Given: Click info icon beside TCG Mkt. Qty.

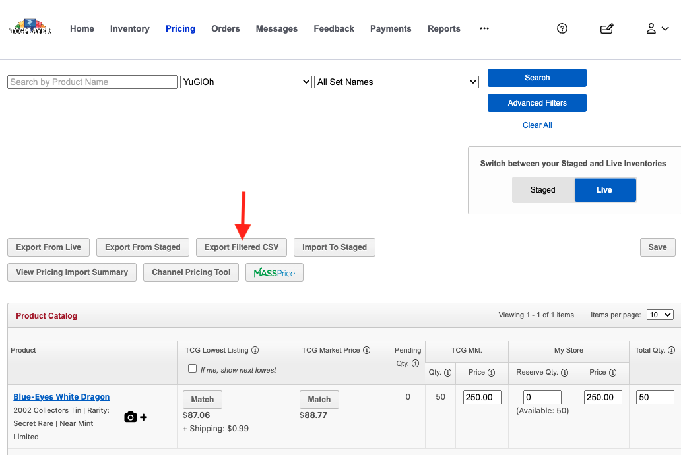Looking at the screenshot, I should pos(448,373).
